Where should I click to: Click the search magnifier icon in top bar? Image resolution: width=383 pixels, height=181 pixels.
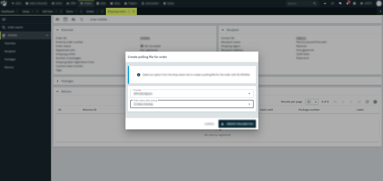click(x=314, y=3)
